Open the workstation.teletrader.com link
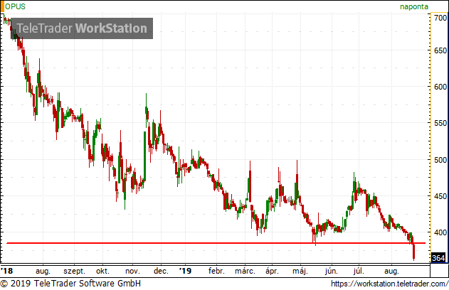This screenshot has height=290, width=449. coord(389,284)
